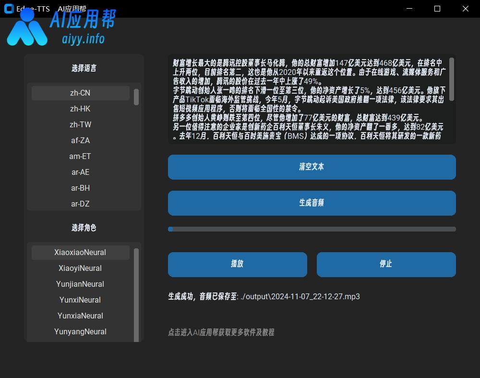The height and width of the screenshot is (378, 480).
Task: Click the AI应用帮 logo icon
Action: [x=26, y=29]
